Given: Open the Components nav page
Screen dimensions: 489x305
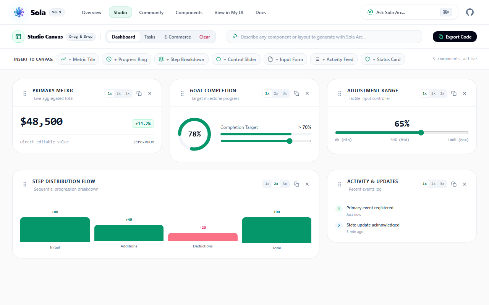Looking at the screenshot, I should [189, 13].
